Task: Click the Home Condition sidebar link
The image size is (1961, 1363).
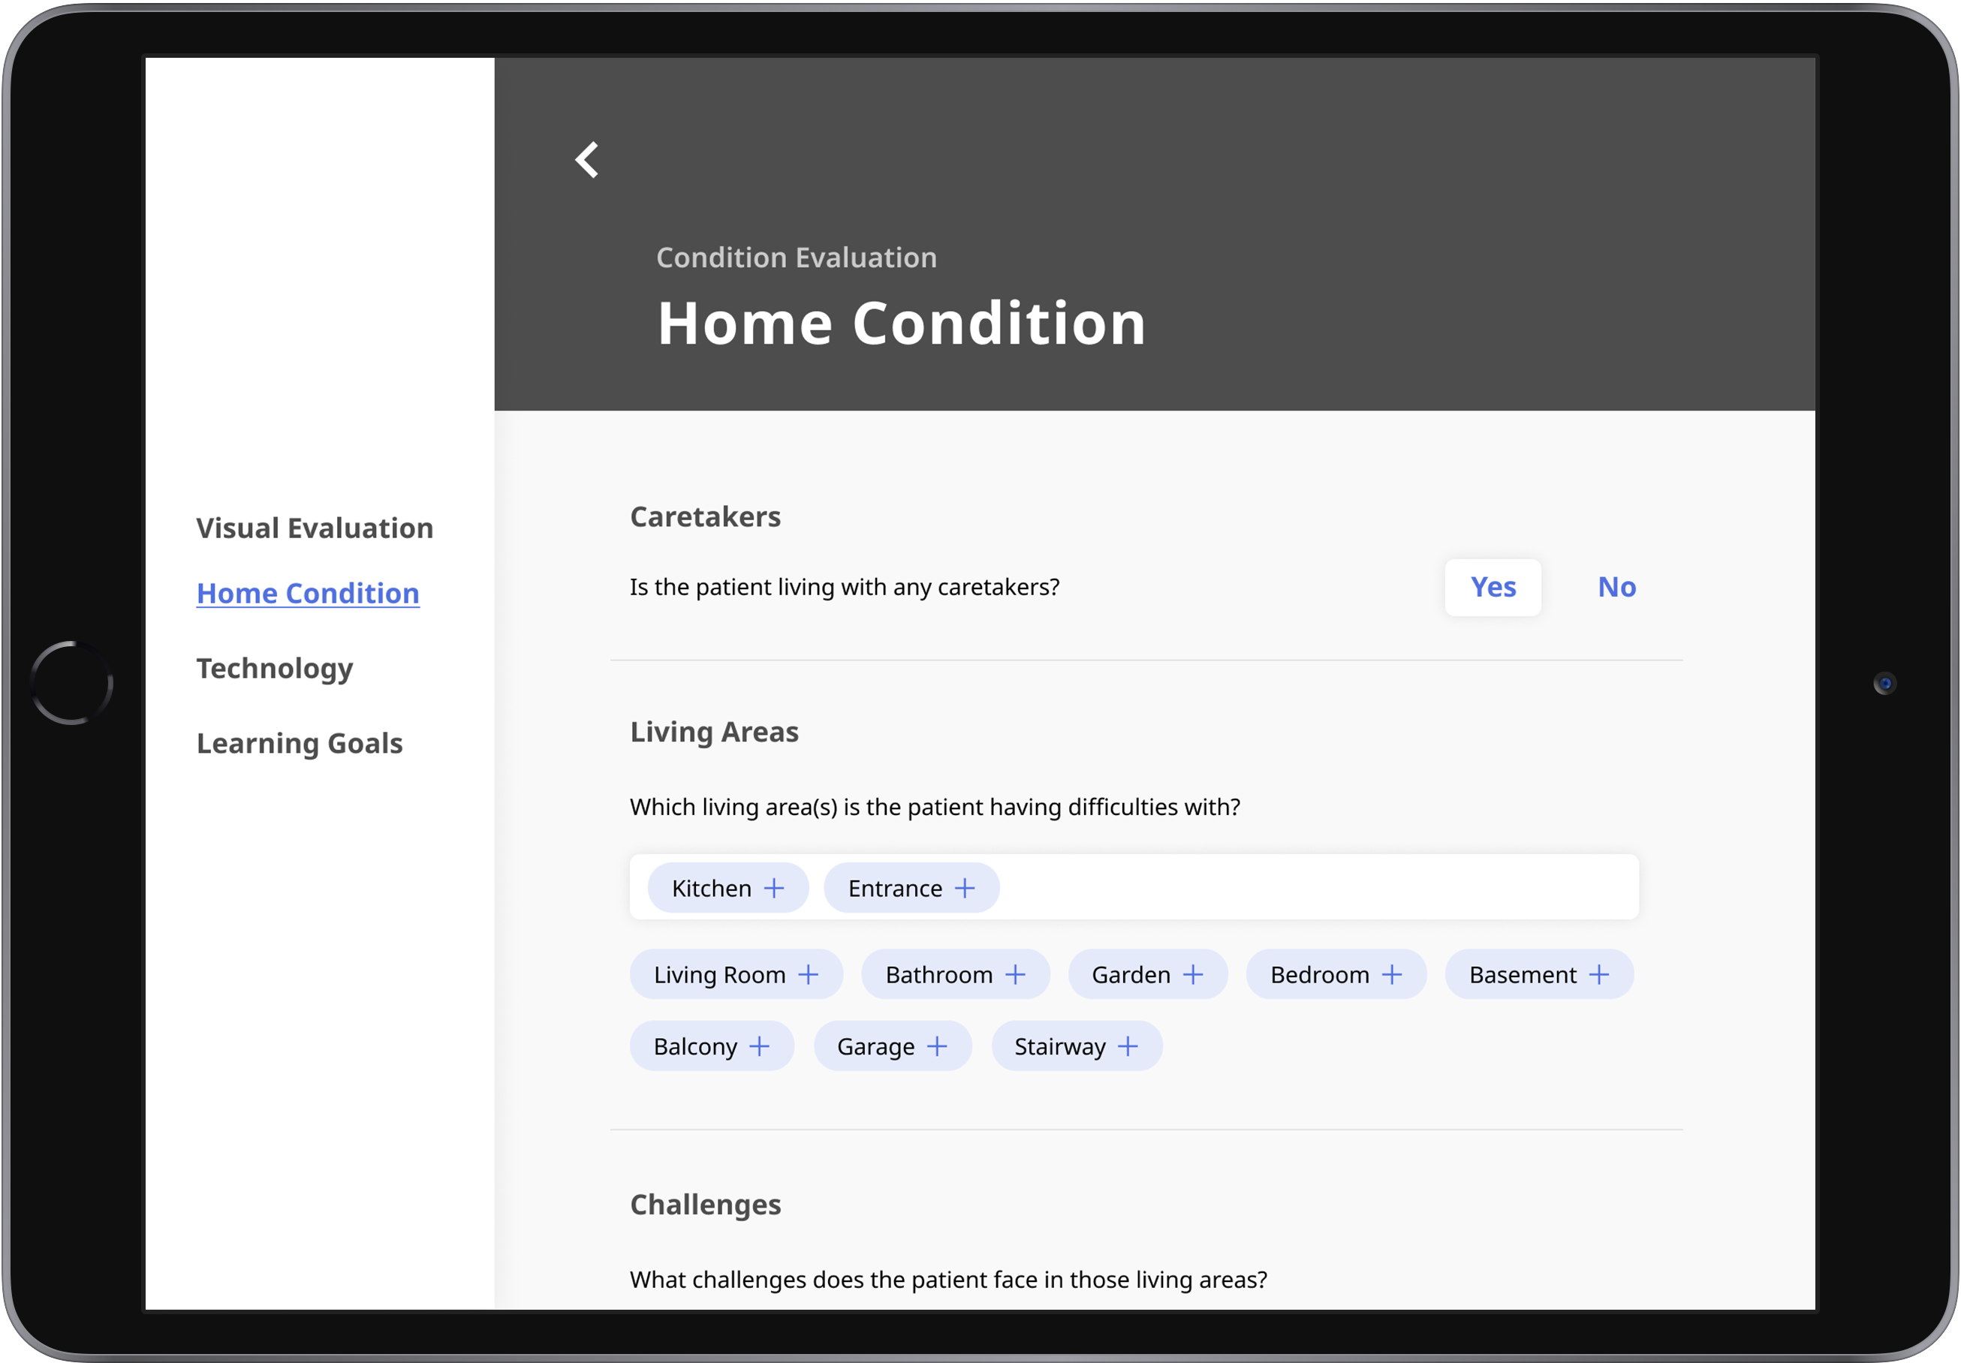Action: click(308, 594)
